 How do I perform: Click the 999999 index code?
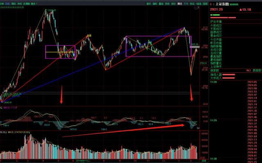(x=234, y=5)
